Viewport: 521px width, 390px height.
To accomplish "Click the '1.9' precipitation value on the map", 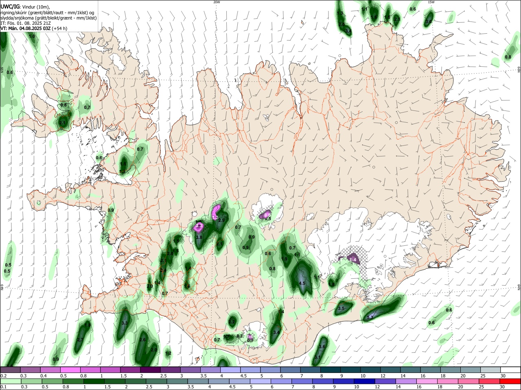I will pos(285,259).
